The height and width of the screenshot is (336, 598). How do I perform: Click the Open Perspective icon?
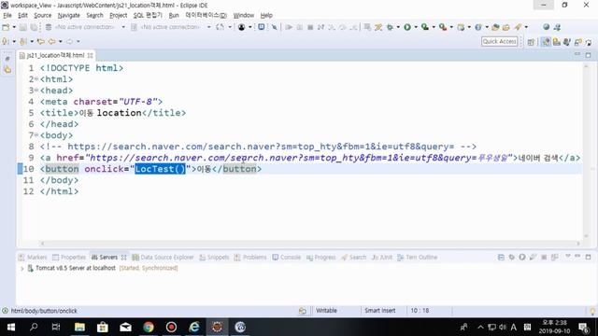[x=531, y=41]
